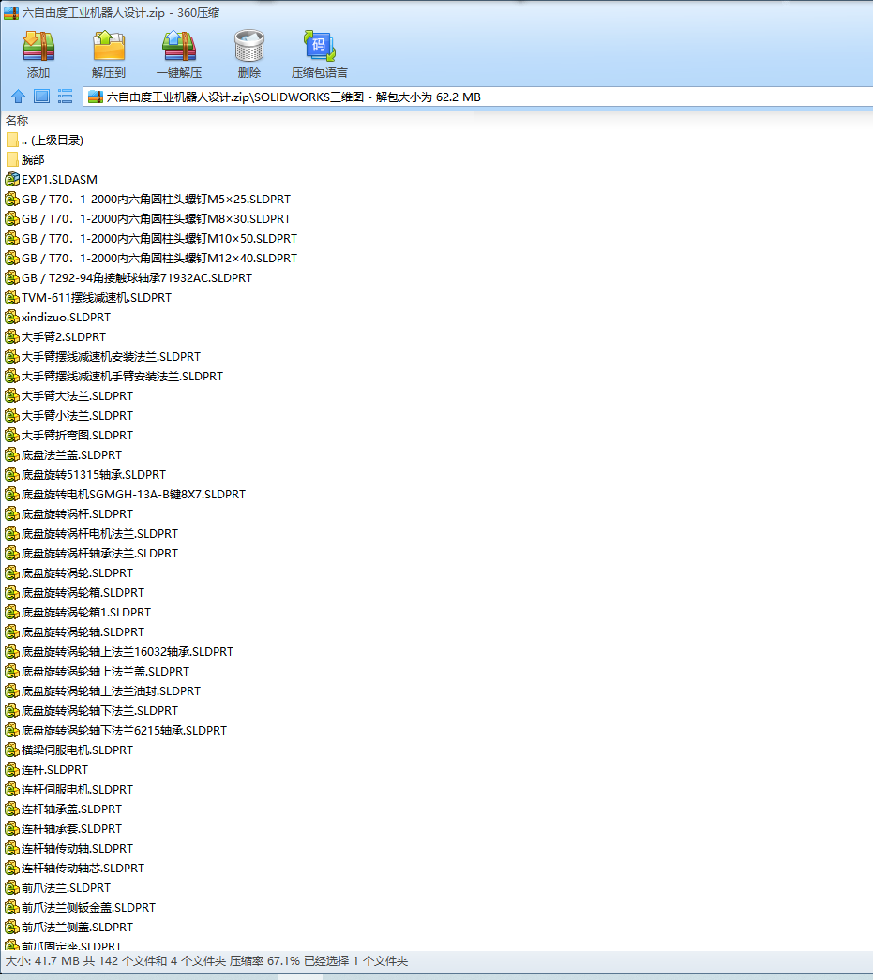Click the 名称 column header
This screenshot has width=873, height=980.
[17, 120]
